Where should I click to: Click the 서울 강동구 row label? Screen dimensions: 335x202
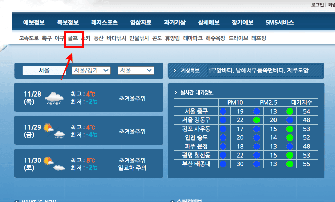196,120
